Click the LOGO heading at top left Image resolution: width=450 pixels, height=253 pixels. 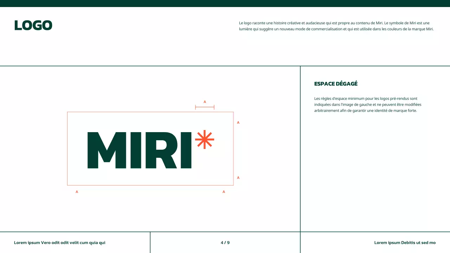click(33, 25)
